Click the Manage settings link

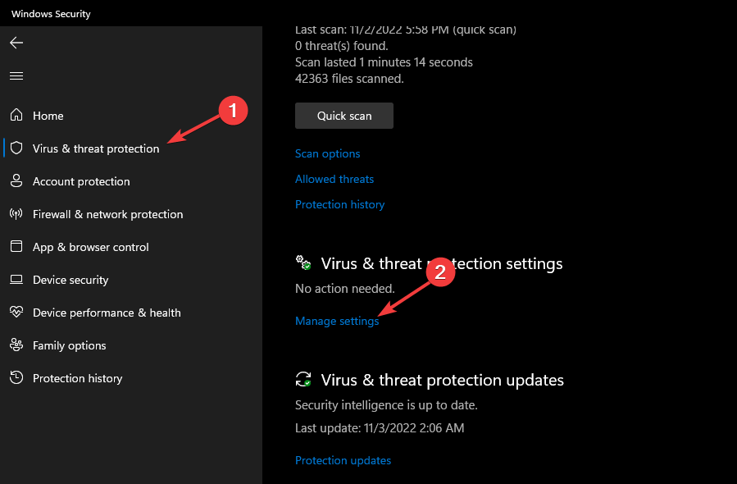coord(337,322)
